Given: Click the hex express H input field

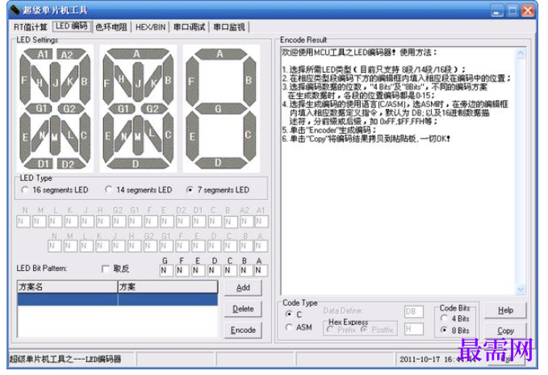Looking at the screenshot, I should click(414, 328).
